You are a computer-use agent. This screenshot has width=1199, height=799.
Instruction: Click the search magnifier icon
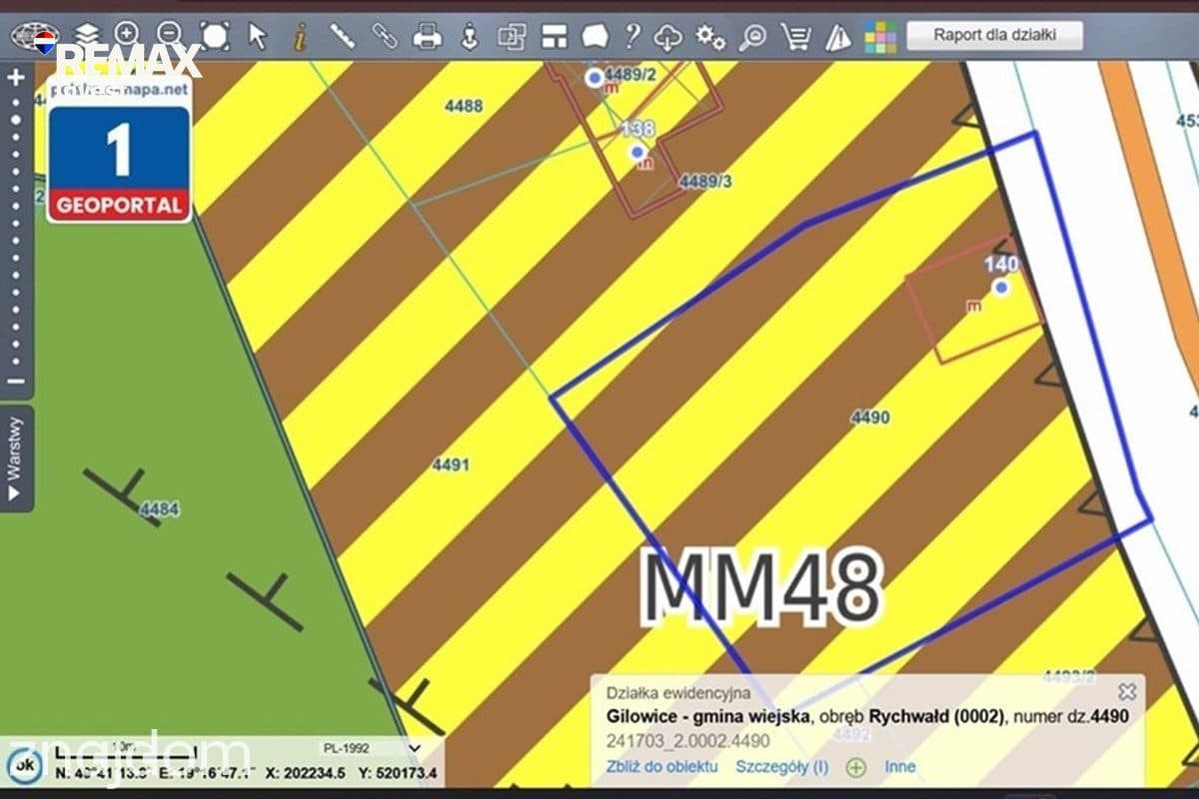pyautogui.click(x=752, y=38)
